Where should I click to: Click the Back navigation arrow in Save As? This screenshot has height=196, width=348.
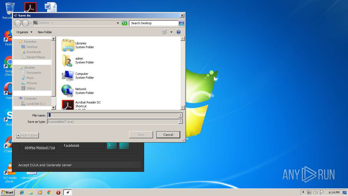(18, 23)
